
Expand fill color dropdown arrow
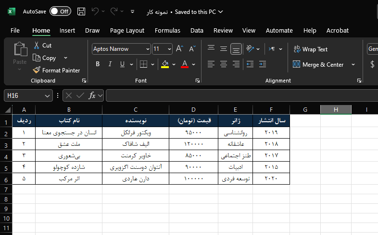point(174,64)
